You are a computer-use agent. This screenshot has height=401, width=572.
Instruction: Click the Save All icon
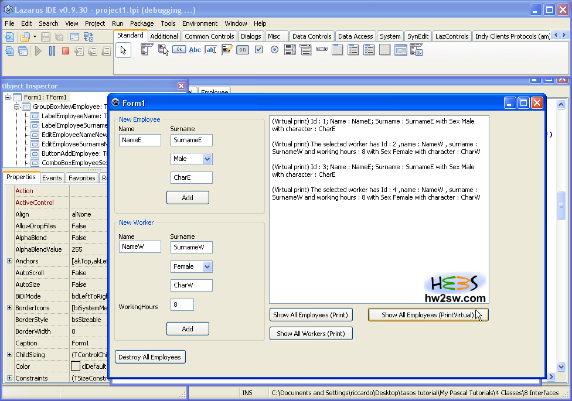59,37
